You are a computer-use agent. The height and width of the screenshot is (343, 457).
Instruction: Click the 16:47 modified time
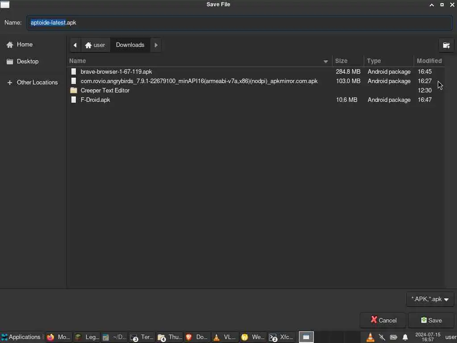pyautogui.click(x=425, y=100)
